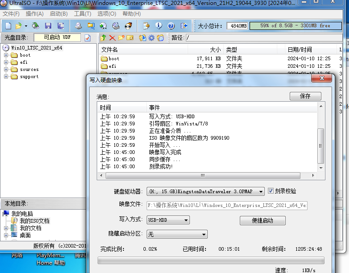Toggle the 刻录校验 verify checkbox
This screenshot has width=349, height=273.
271,191
